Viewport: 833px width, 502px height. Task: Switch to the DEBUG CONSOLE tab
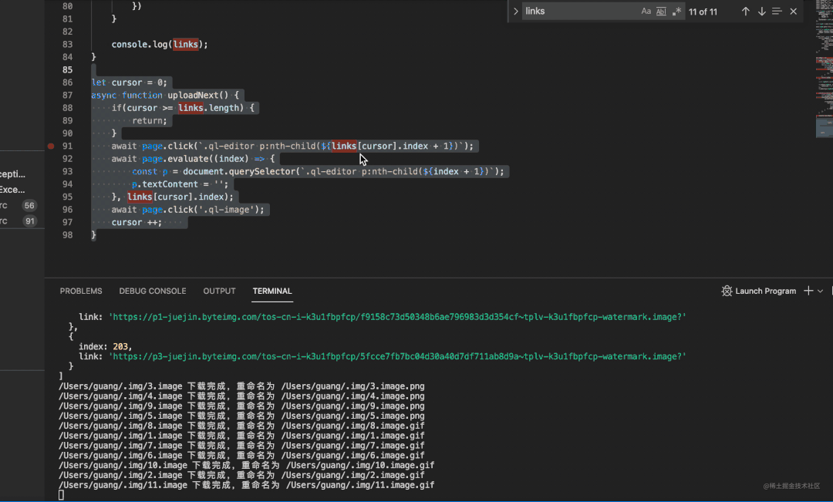pos(153,291)
